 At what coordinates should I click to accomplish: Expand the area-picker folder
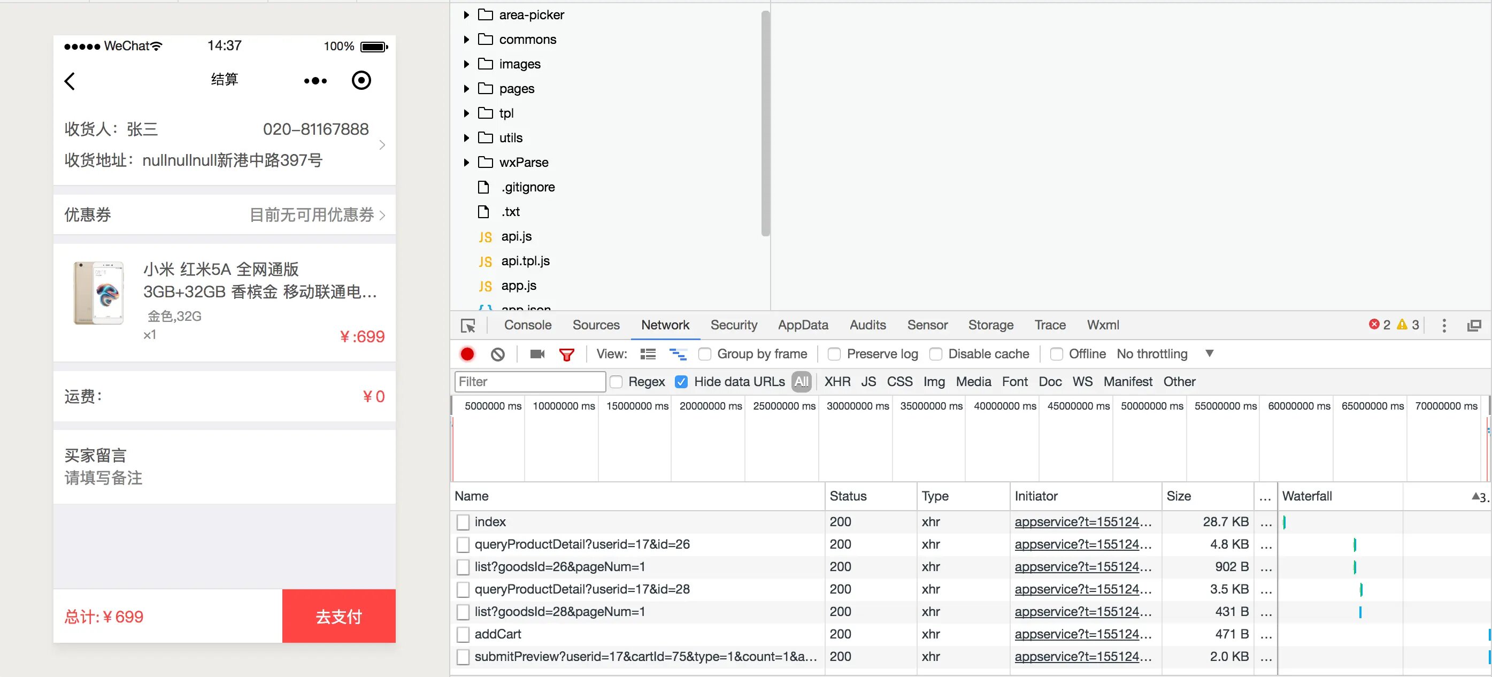click(466, 15)
